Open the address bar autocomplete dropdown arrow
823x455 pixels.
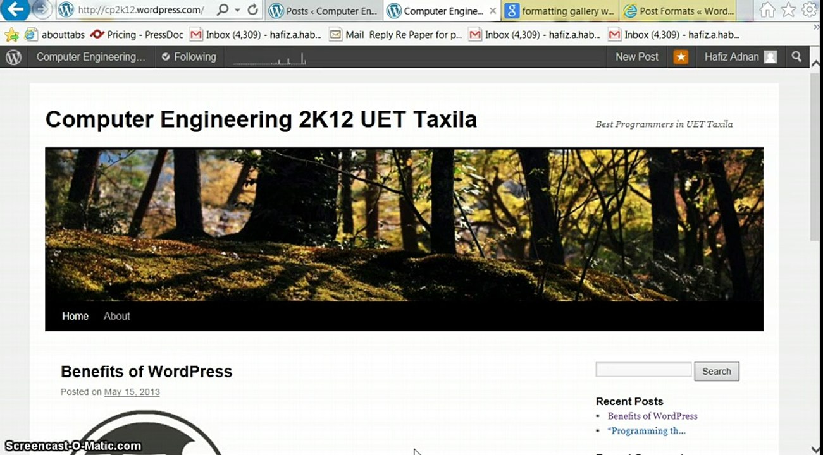point(237,10)
